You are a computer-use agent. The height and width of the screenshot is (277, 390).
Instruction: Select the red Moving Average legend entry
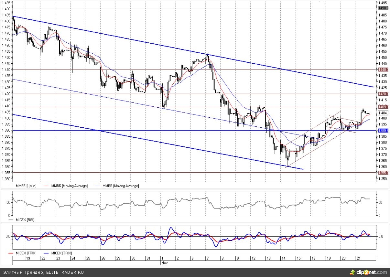pos(65,186)
